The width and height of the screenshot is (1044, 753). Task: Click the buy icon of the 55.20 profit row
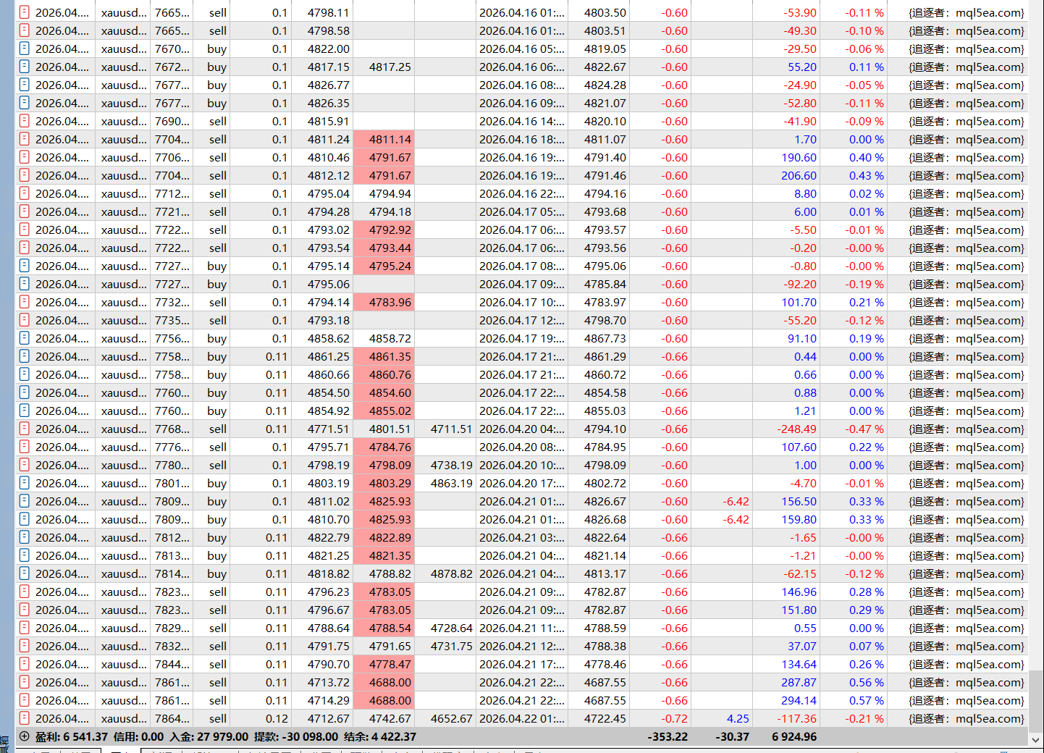(24, 67)
